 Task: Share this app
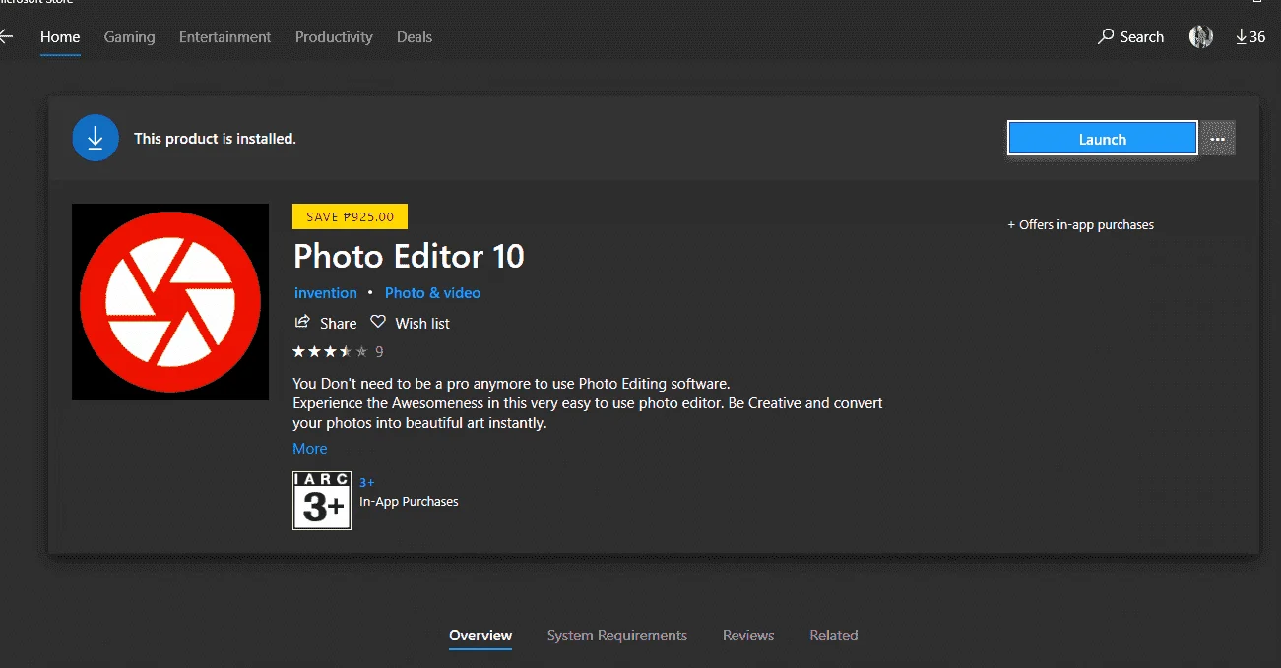326,323
